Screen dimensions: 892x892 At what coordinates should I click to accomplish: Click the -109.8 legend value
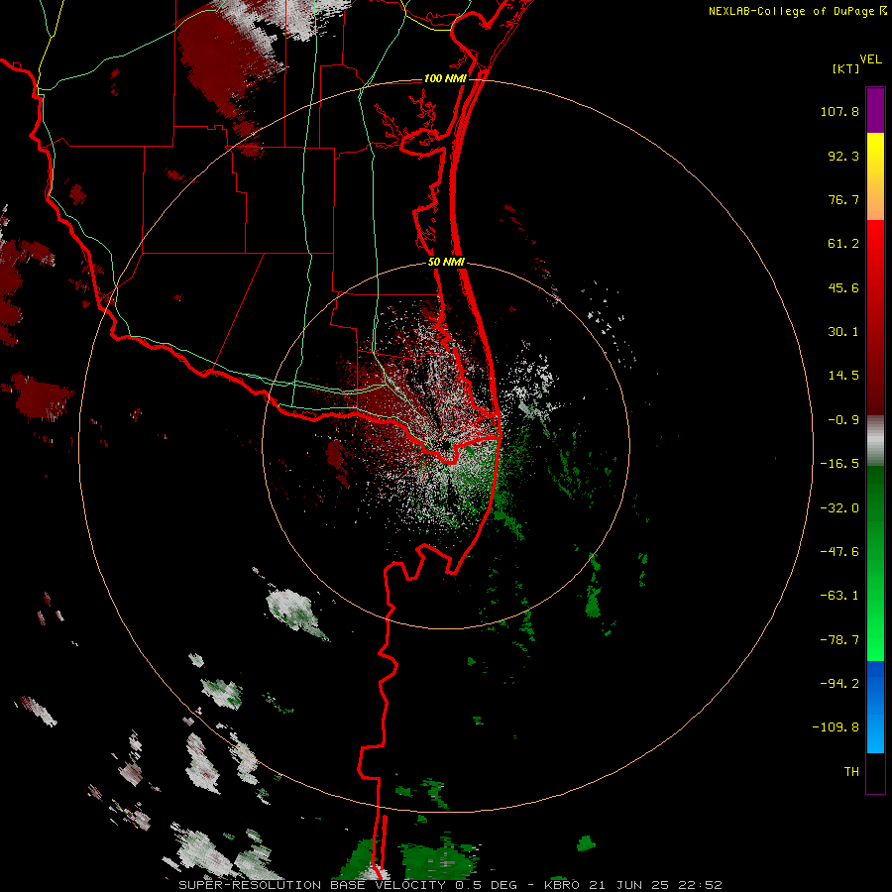point(836,727)
